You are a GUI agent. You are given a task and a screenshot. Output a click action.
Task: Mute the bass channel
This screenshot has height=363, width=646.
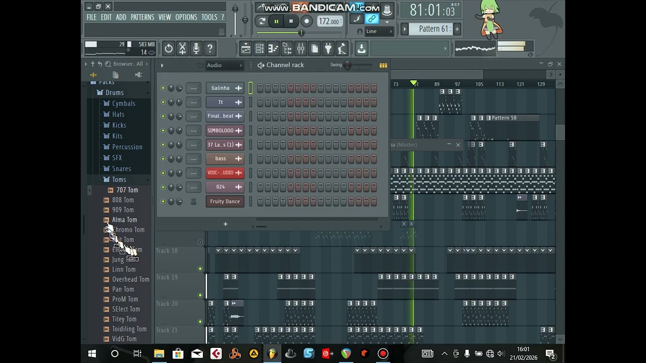pyautogui.click(x=163, y=159)
